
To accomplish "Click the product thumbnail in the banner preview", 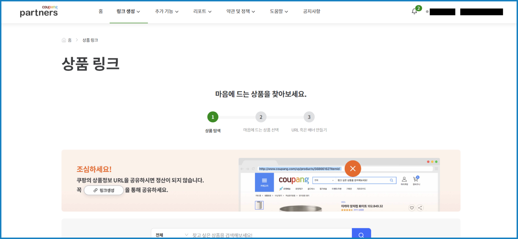I will click(259, 205).
